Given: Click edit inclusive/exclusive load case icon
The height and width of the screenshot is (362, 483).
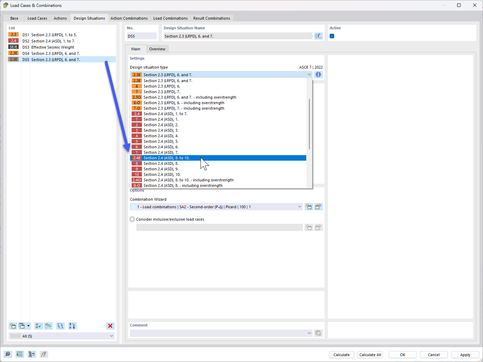Looking at the screenshot, I should pyautogui.click(x=318, y=228).
